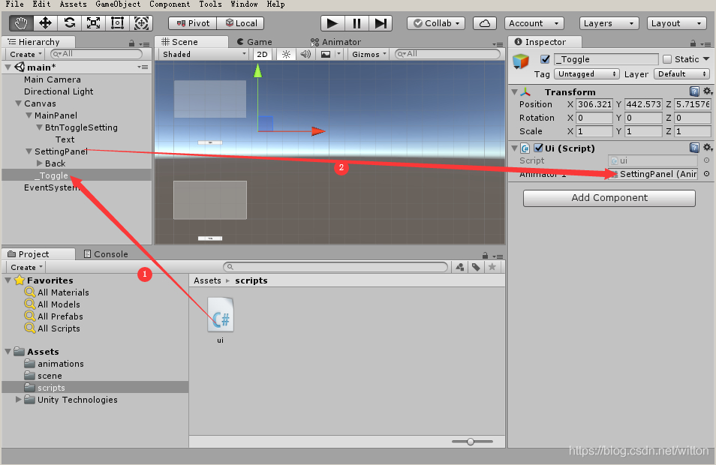Select the Rect transform tool
716x465 pixels.
pos(117,22)
